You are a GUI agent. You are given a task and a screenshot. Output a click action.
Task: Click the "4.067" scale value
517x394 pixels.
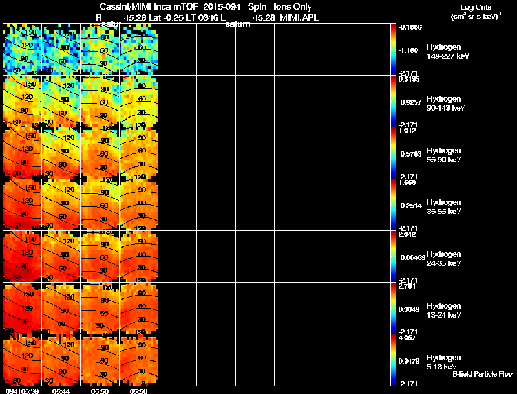point(407,338)
